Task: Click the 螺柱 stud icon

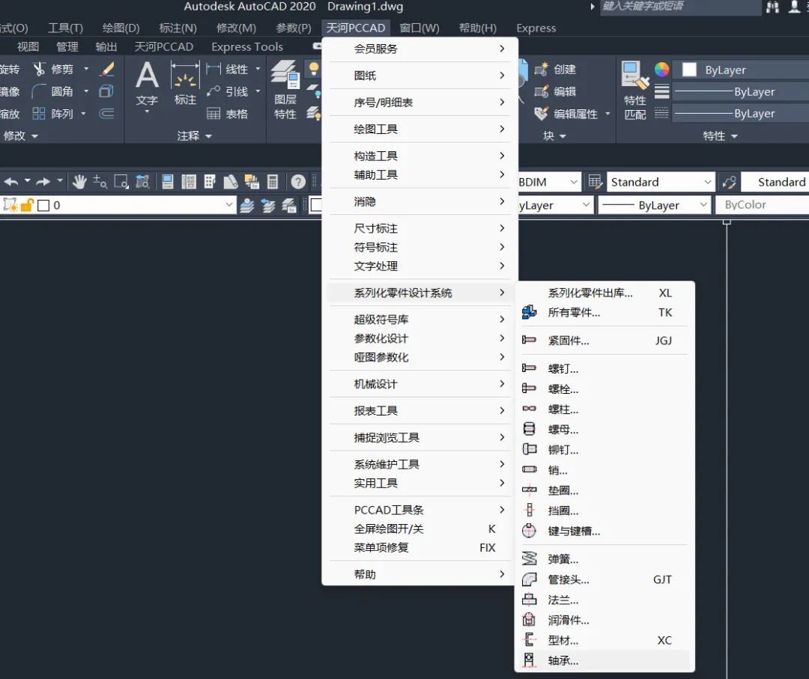Action: 529,409
